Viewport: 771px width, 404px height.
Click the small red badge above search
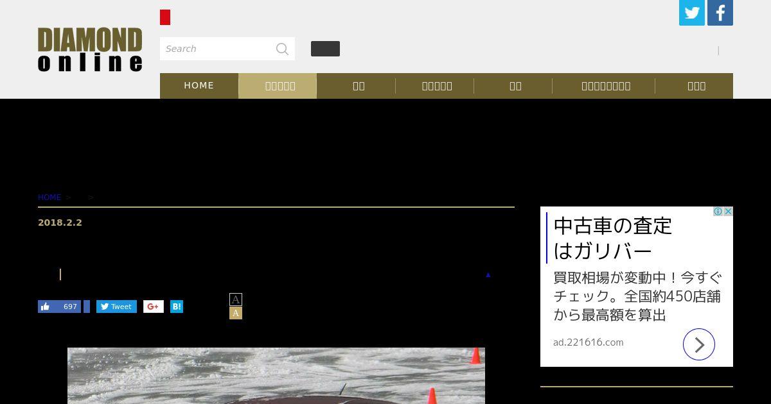[x=165, y=17]
